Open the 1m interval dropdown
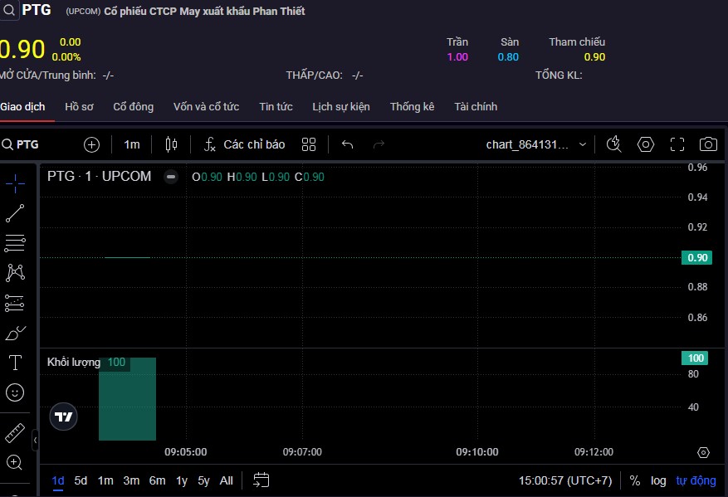 coord(132,144)
